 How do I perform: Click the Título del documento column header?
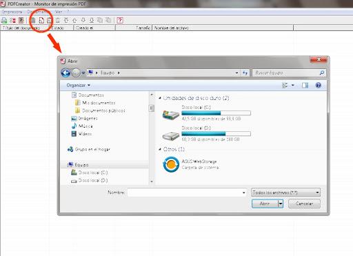point(26,28)
